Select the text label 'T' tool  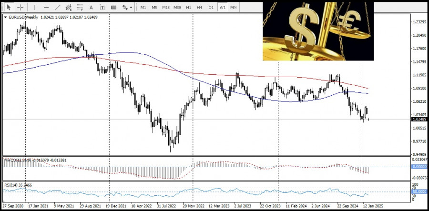click(x=102, y=7)
